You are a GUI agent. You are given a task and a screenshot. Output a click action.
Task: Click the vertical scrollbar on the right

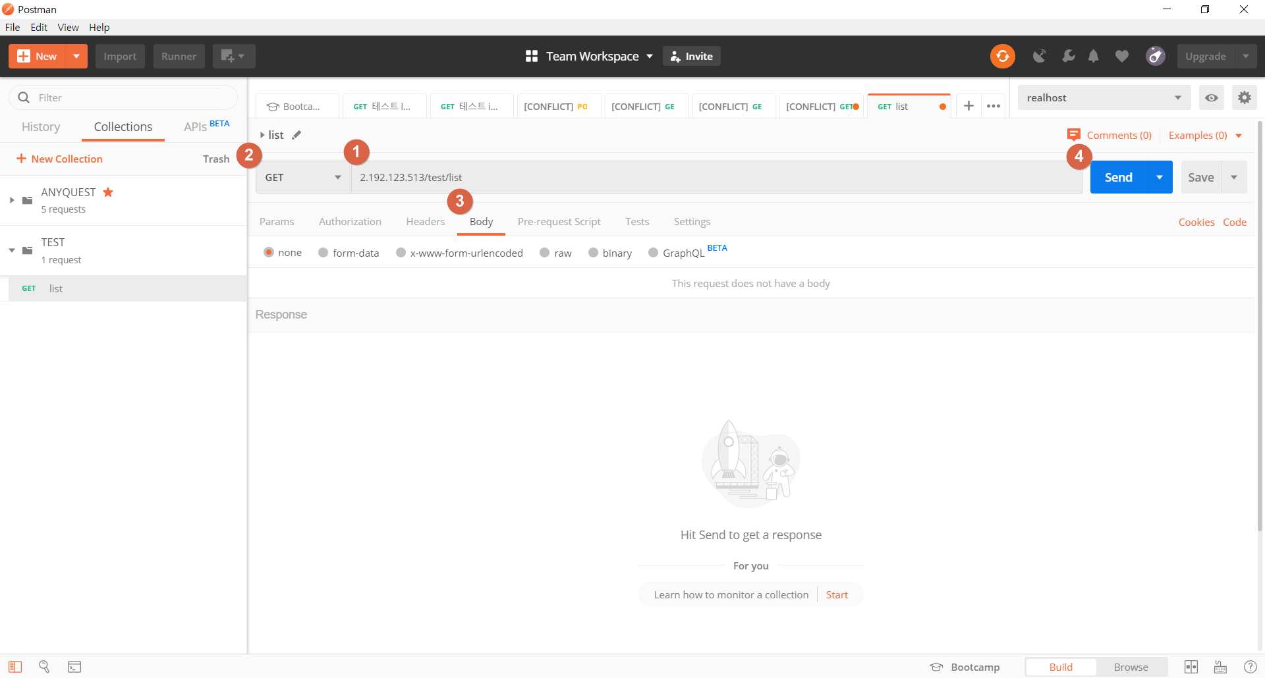pos(1260,326)
